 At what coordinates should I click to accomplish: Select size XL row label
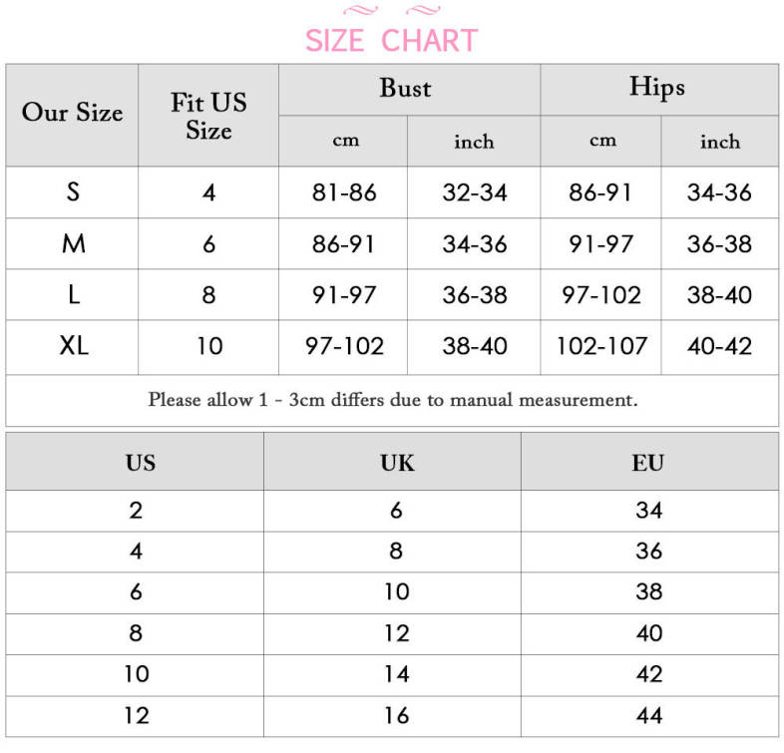point(73,346)
